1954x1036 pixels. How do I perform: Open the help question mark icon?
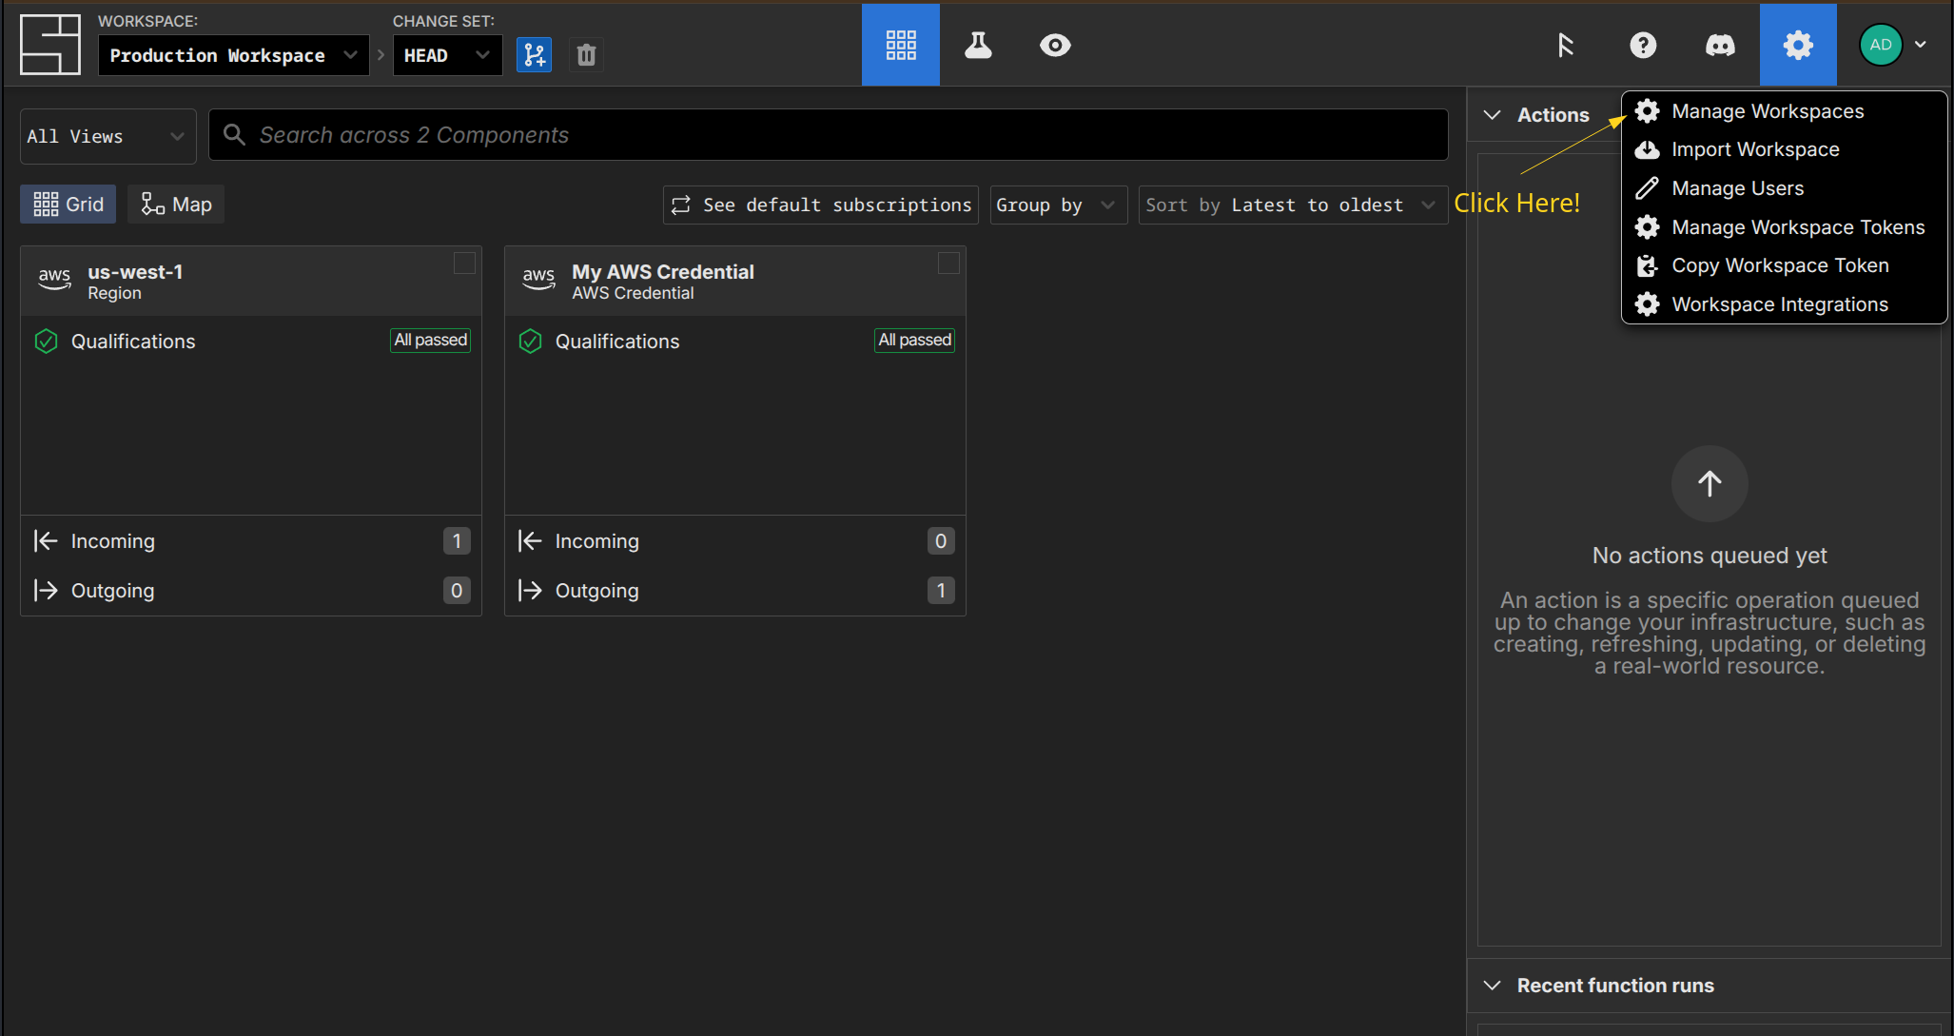tap(1643, 45)
